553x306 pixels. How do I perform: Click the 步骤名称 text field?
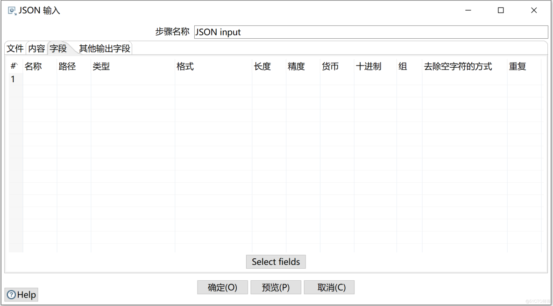pyautogui.click(x=370, y=32)
